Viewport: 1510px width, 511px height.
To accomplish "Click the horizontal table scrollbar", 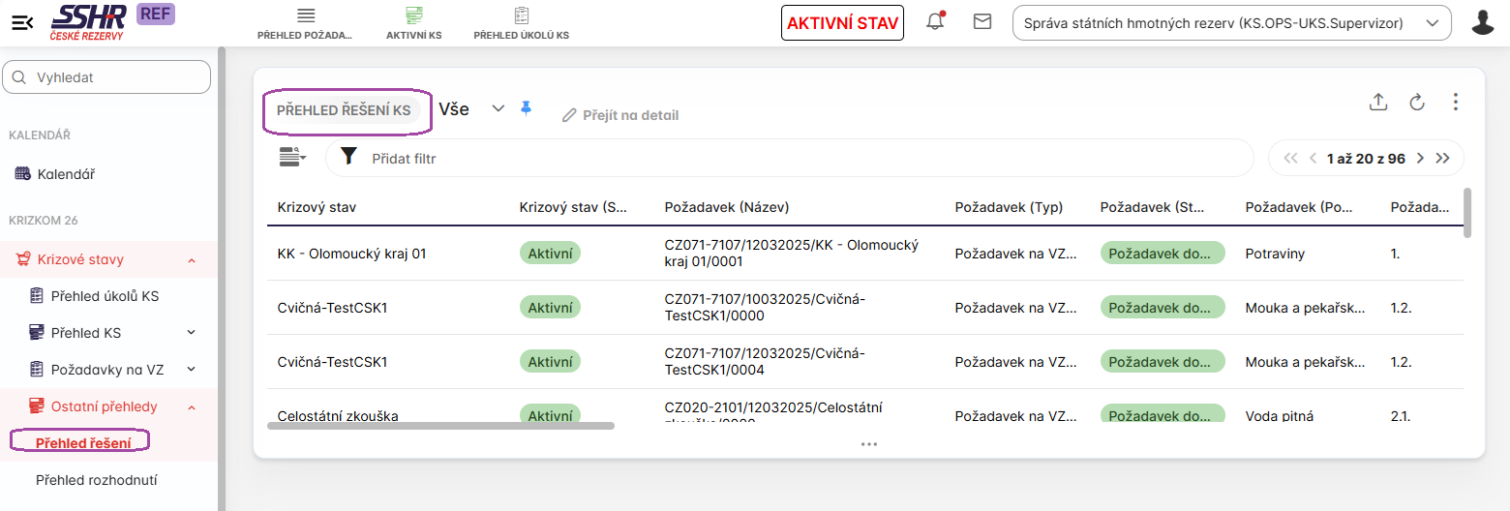I will pyautogui.click(x=440, y=425).
